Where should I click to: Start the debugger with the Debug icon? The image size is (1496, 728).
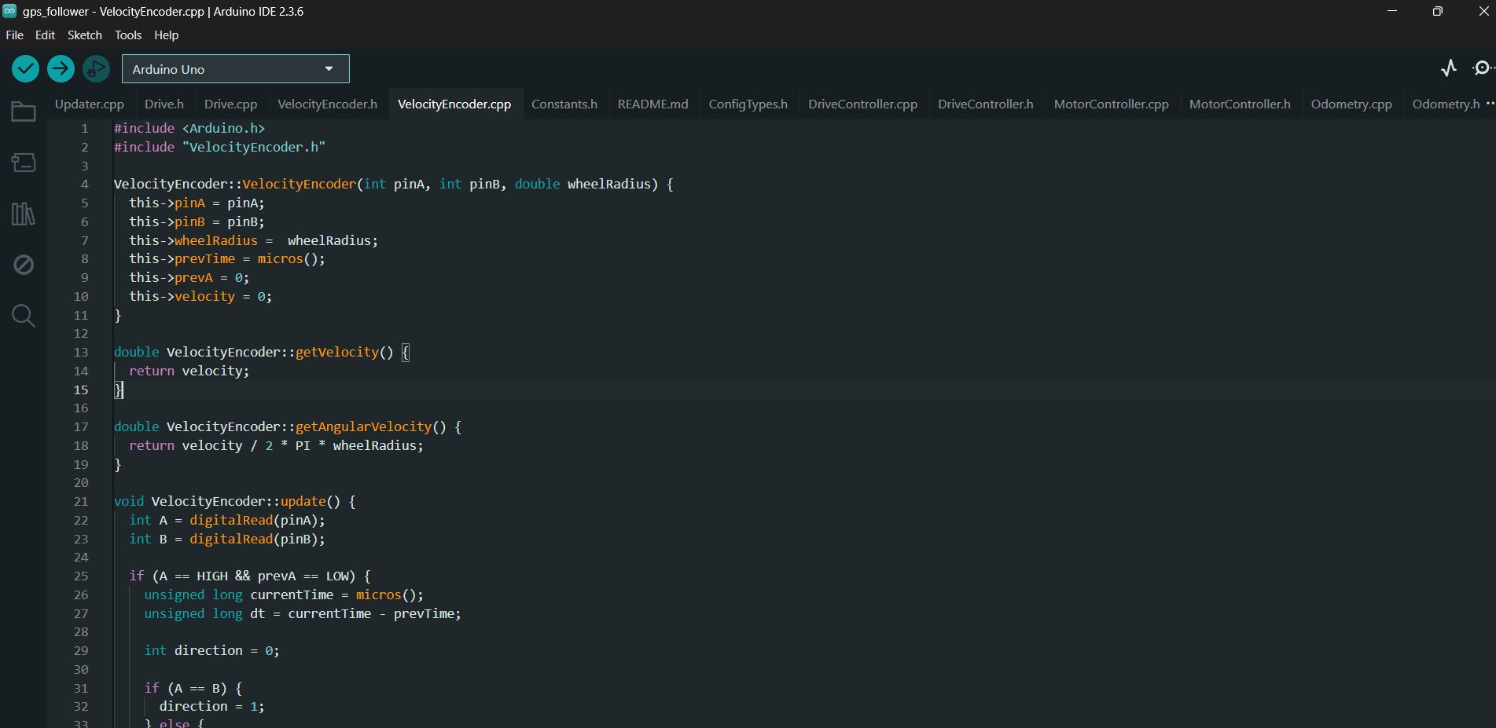click(96, 69)
